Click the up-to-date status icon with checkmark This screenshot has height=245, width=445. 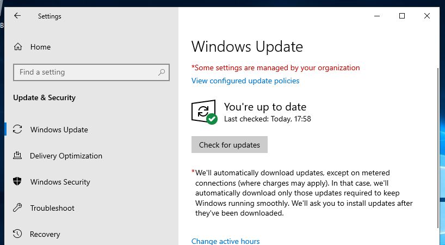[205, 112]
